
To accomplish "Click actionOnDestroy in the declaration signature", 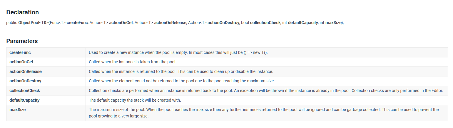I will (x=224, y=23).
